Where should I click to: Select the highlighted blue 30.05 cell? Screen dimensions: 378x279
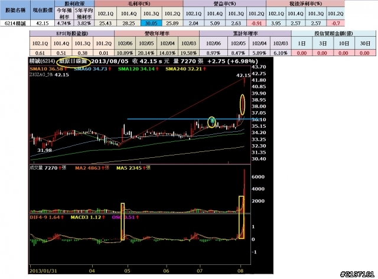[x=151, y=24]
